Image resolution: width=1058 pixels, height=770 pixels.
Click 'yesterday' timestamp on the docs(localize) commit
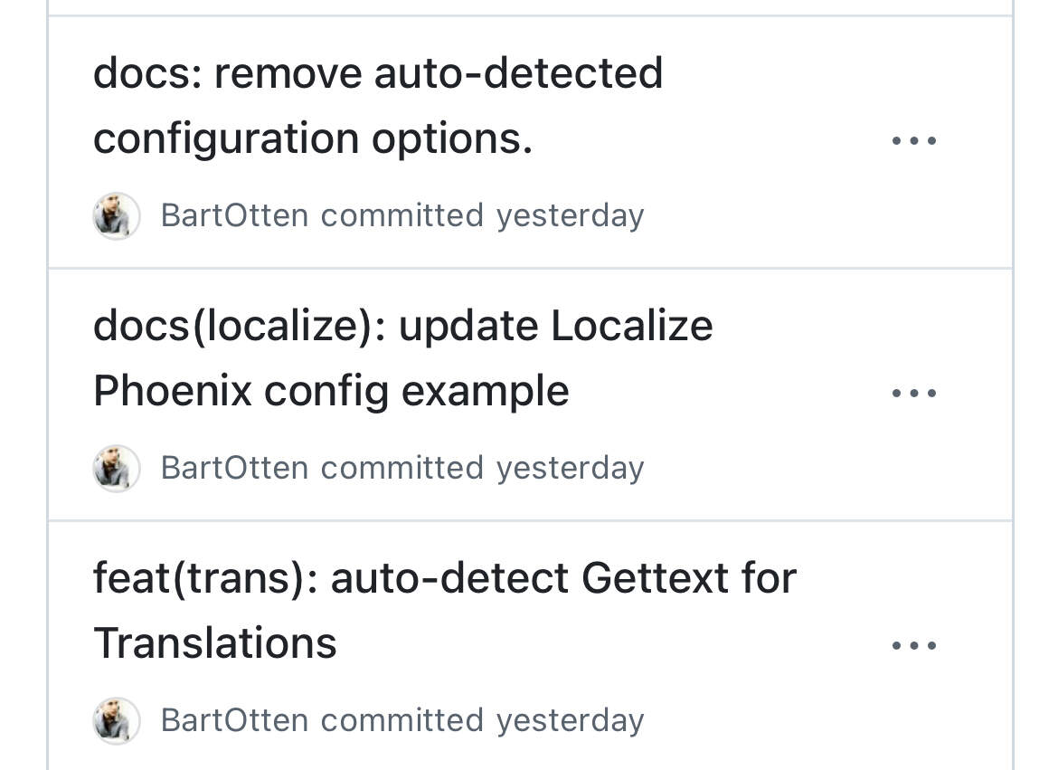571,470
